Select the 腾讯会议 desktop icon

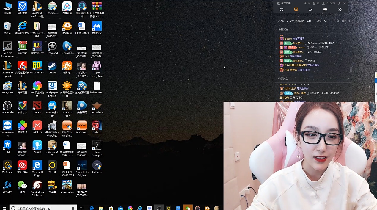click(97, 28)
